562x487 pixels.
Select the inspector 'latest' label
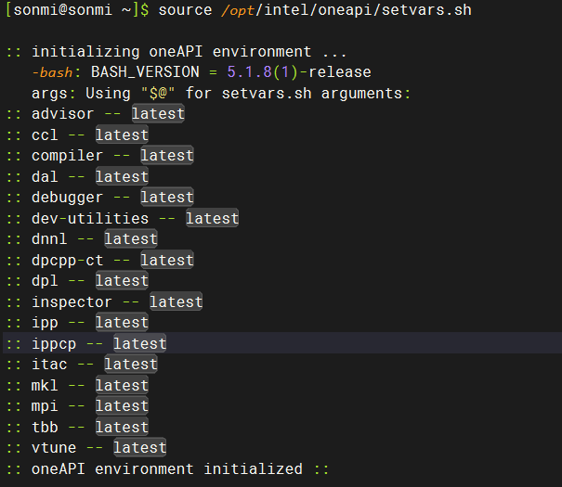(176, 302)
